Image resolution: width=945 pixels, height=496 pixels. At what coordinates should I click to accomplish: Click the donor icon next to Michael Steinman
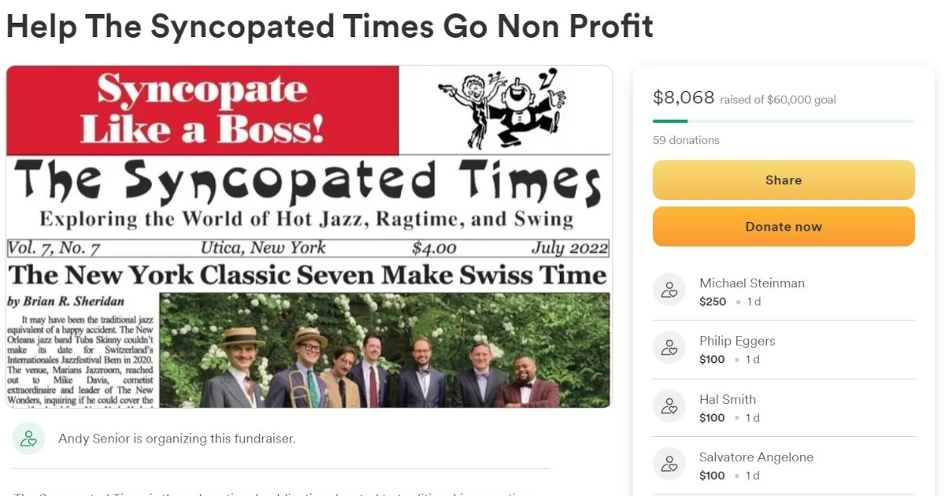[x=669, y=291]
